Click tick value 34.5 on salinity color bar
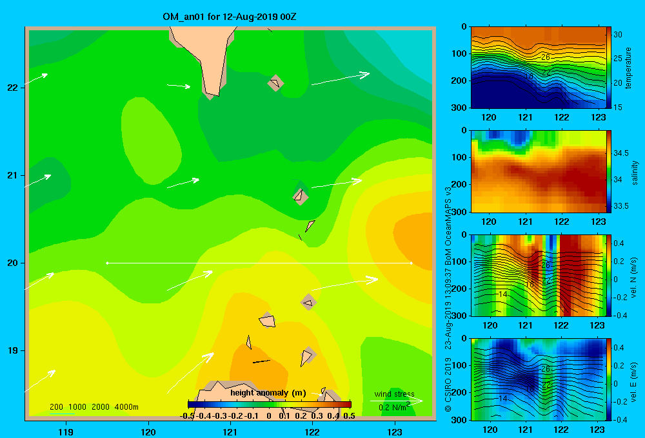The height and width of the screenshot is (438, 645). (x=621, y=153)
